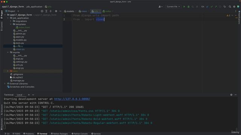The width and height of the screenshot is (241, 135).
Task: Open terminal sessions dropdown chevron
Action: coord(33,95)
